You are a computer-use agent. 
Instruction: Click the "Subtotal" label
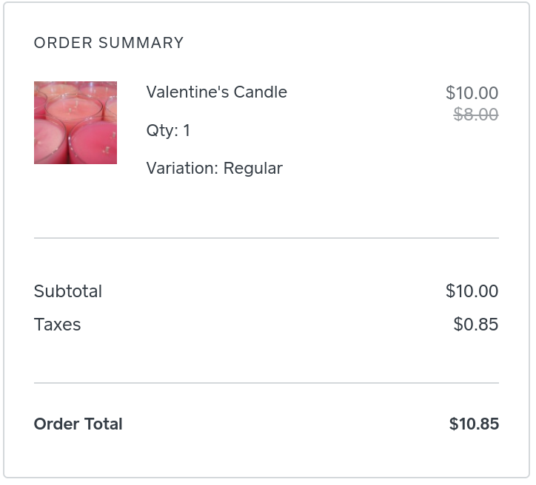68,291
